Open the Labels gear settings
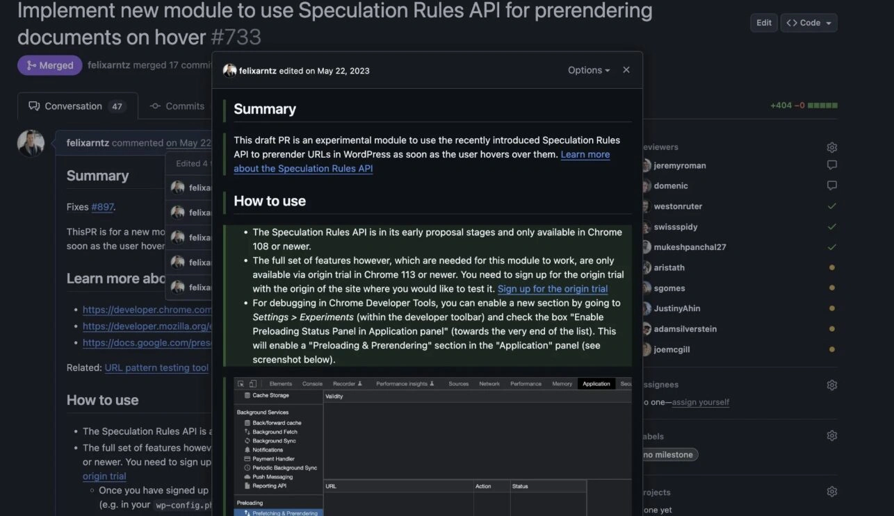The width and height of the screenshot is (894, 516). (x=831, y=436)
